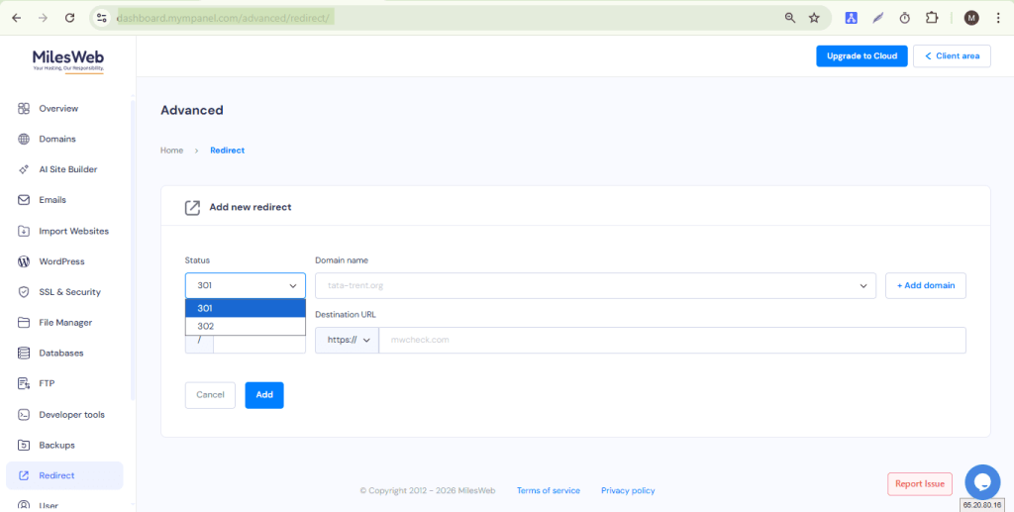1014x512 pixels.
Task: Click the Add new redirect header icon
Action: pos(192,208)
